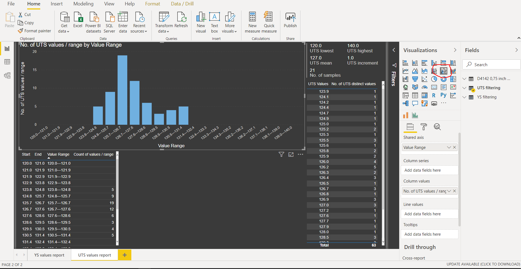521x269 pixels.
Task: Expand the YS filtering table
Action: (464, 97)
